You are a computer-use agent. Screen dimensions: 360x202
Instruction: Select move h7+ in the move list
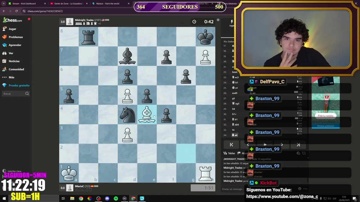(234, 114)
